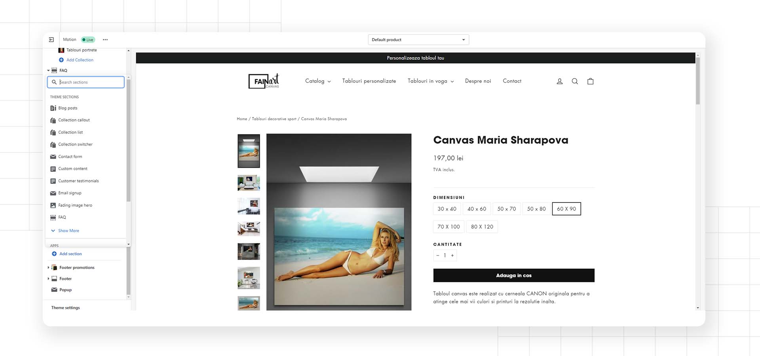This screenshot has width=760, height=356.
Task: Click the preview pane vertical scrollbar
Action: (x=697, y=81)
